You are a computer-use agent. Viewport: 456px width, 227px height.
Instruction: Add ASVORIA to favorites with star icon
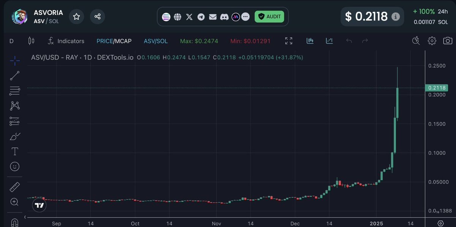[x=76, y=16]
